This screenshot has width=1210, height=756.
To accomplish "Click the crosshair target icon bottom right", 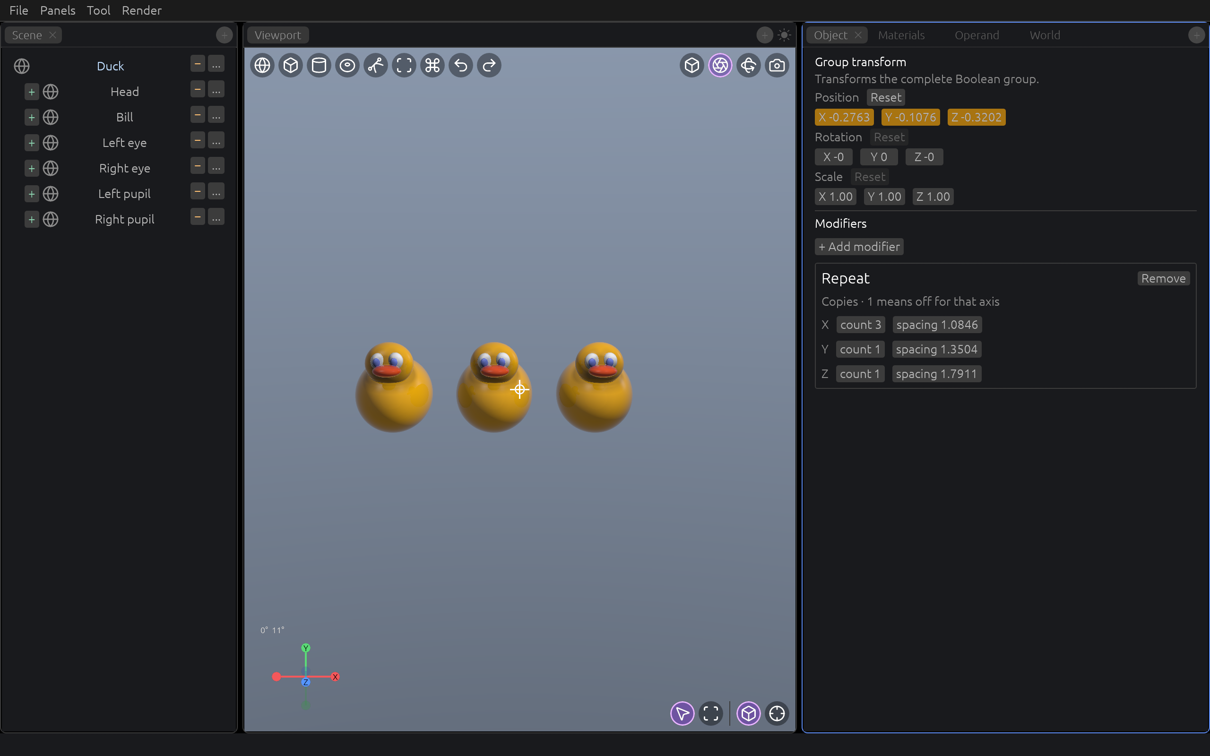I will [x=777, y=713].
